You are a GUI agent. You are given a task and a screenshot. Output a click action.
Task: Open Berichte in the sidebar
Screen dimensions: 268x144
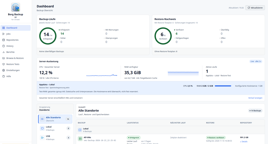pyautogui.click(x=16, y=52)
